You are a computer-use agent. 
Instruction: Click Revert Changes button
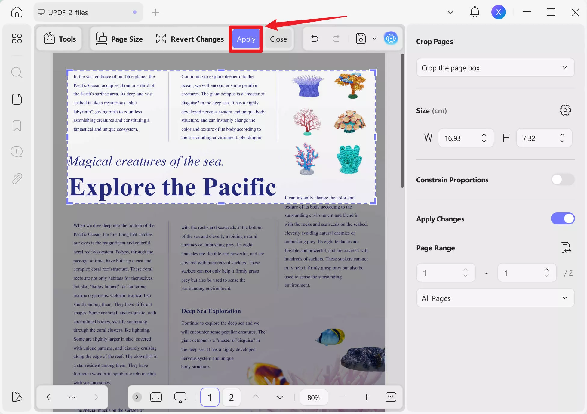click(190, 39)
